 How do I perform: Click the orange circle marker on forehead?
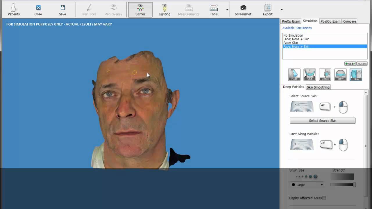134,73
